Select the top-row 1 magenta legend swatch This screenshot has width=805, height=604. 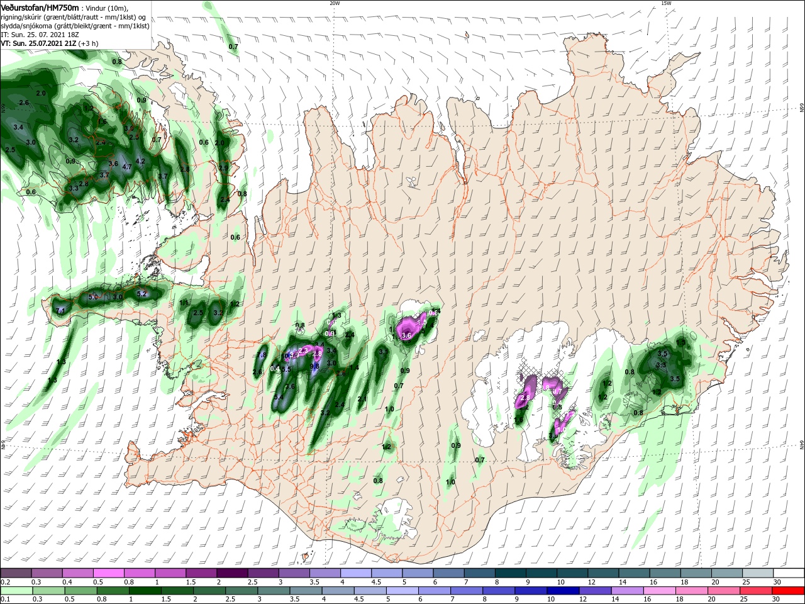[x=170, y=573]
